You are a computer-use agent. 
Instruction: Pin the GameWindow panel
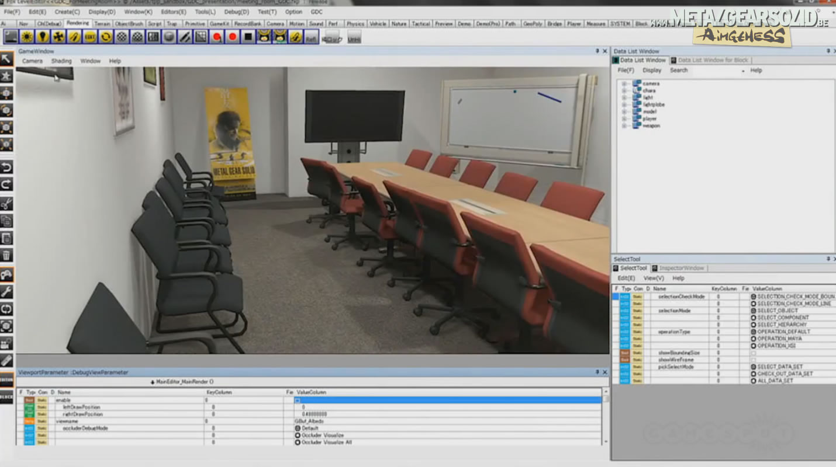[597, 51]
